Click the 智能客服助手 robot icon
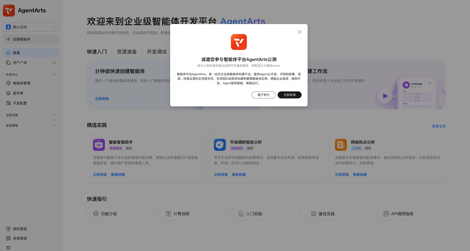 click(99, 145)
